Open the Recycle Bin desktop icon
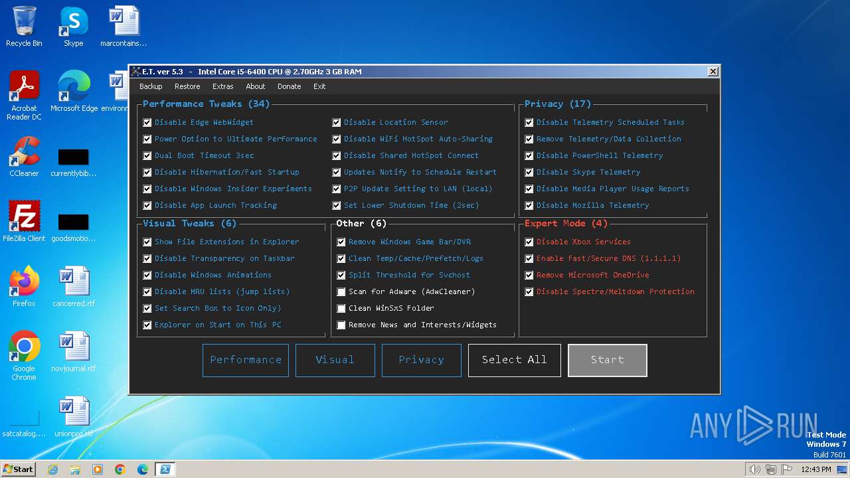This screenshot has height=478, width=850. (x=24, y=27)
